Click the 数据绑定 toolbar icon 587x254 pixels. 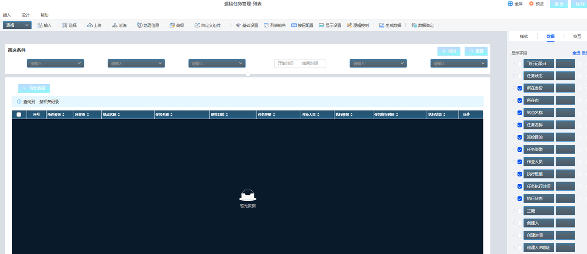(x=414, y=25)
